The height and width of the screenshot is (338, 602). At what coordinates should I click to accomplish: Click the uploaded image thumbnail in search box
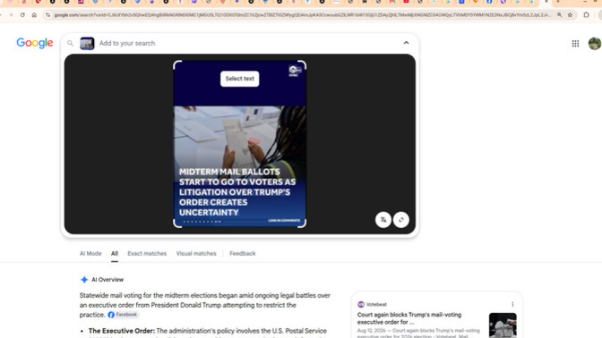tap(87, 43)
